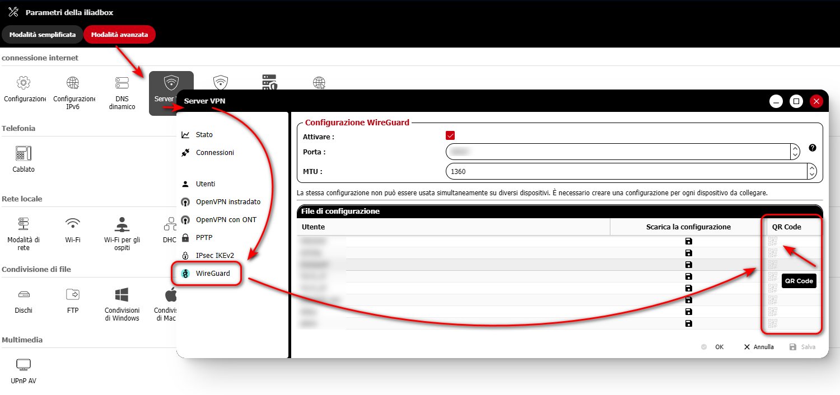840x395 pixels.
Task: Show the QR code for the last user row
Action: [773, 323]
